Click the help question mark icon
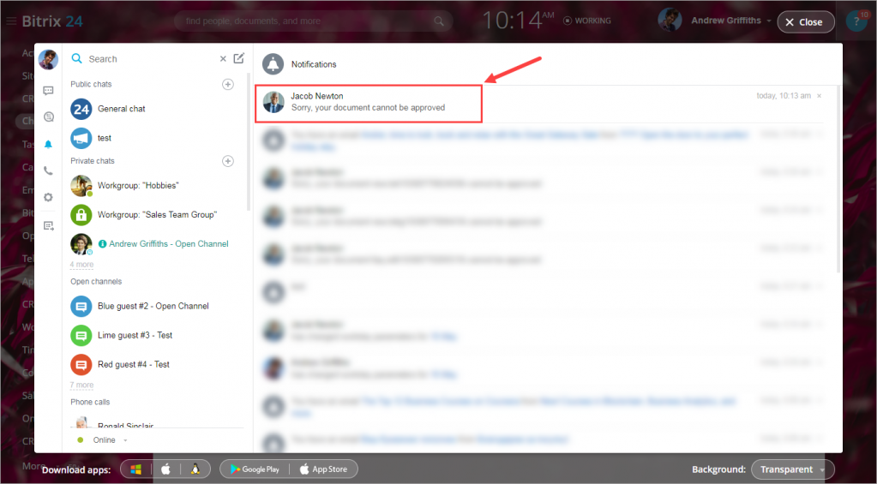Image resolution: width=877 pixels, height=484 pixels. pyautogui.click(x=856, y=21)
